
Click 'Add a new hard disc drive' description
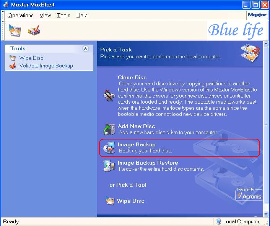pyautogui.click(x=168, y=133)
